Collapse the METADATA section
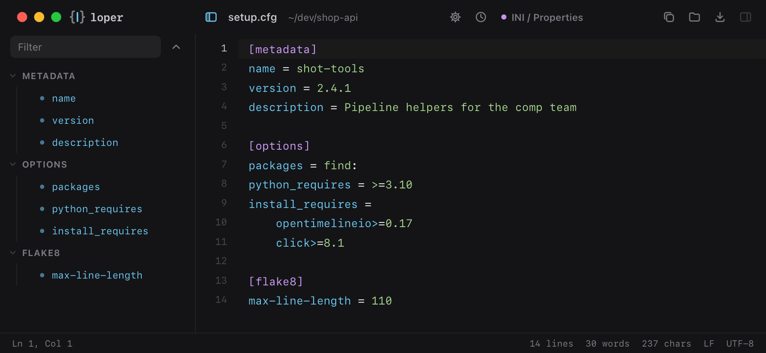The image size is (766, 353). [x=13, y=76]
